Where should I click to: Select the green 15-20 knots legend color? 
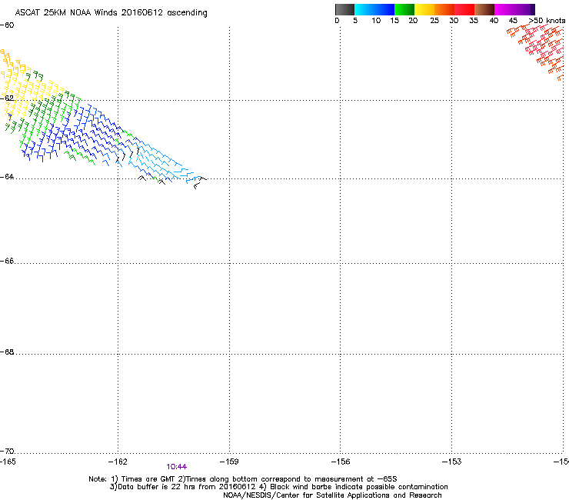404,9
